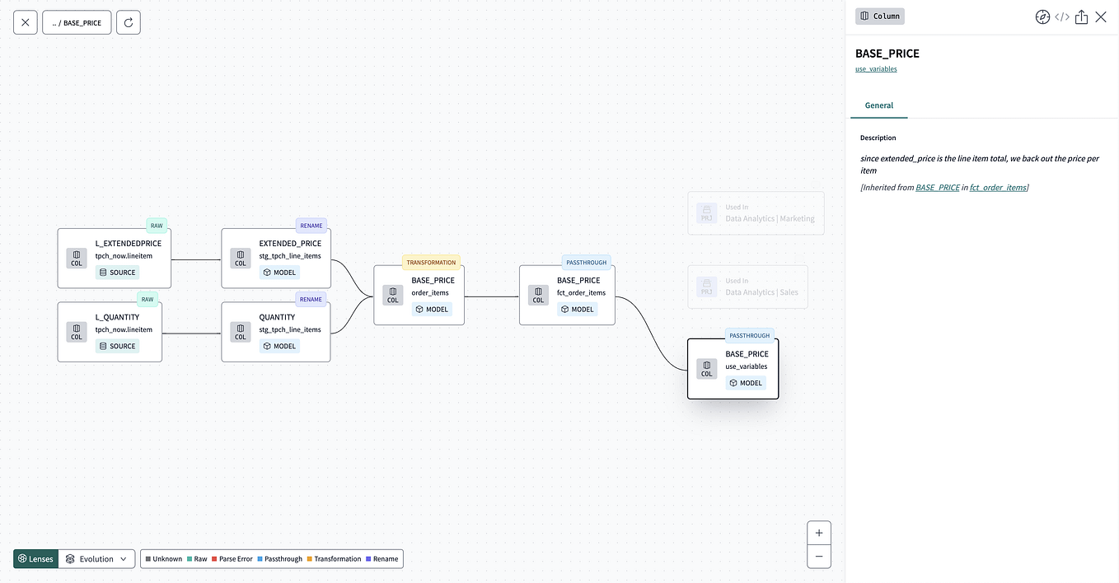This screenshot has width=1119, height=583.
Task: Click the Column type badge
Action: tap(880, 16)
